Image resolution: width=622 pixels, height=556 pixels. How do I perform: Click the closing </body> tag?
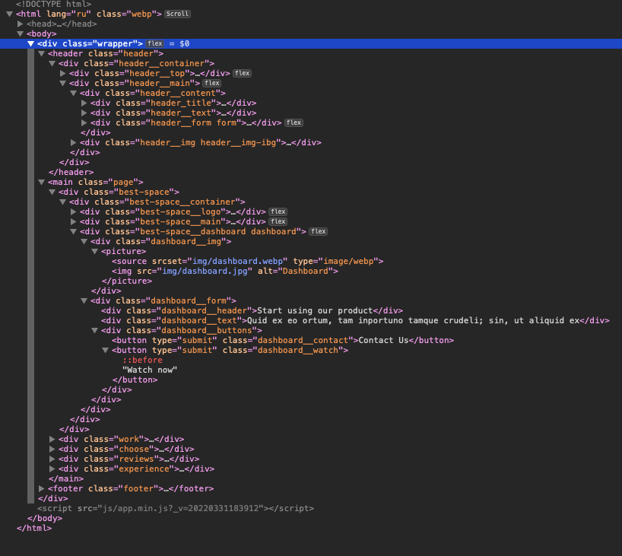(x=45, y=518)
